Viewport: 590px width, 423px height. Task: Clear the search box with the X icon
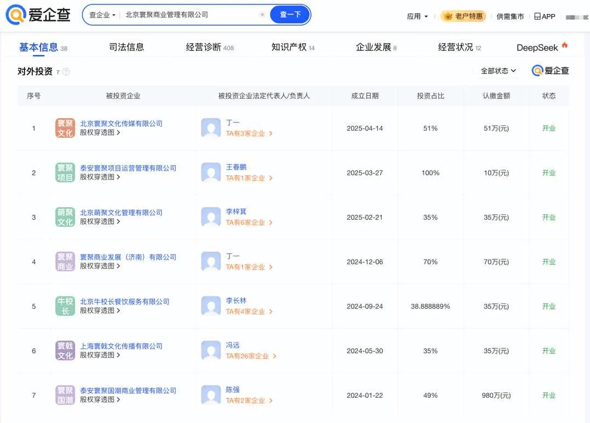pyautogui.click(x=262, y=15)
